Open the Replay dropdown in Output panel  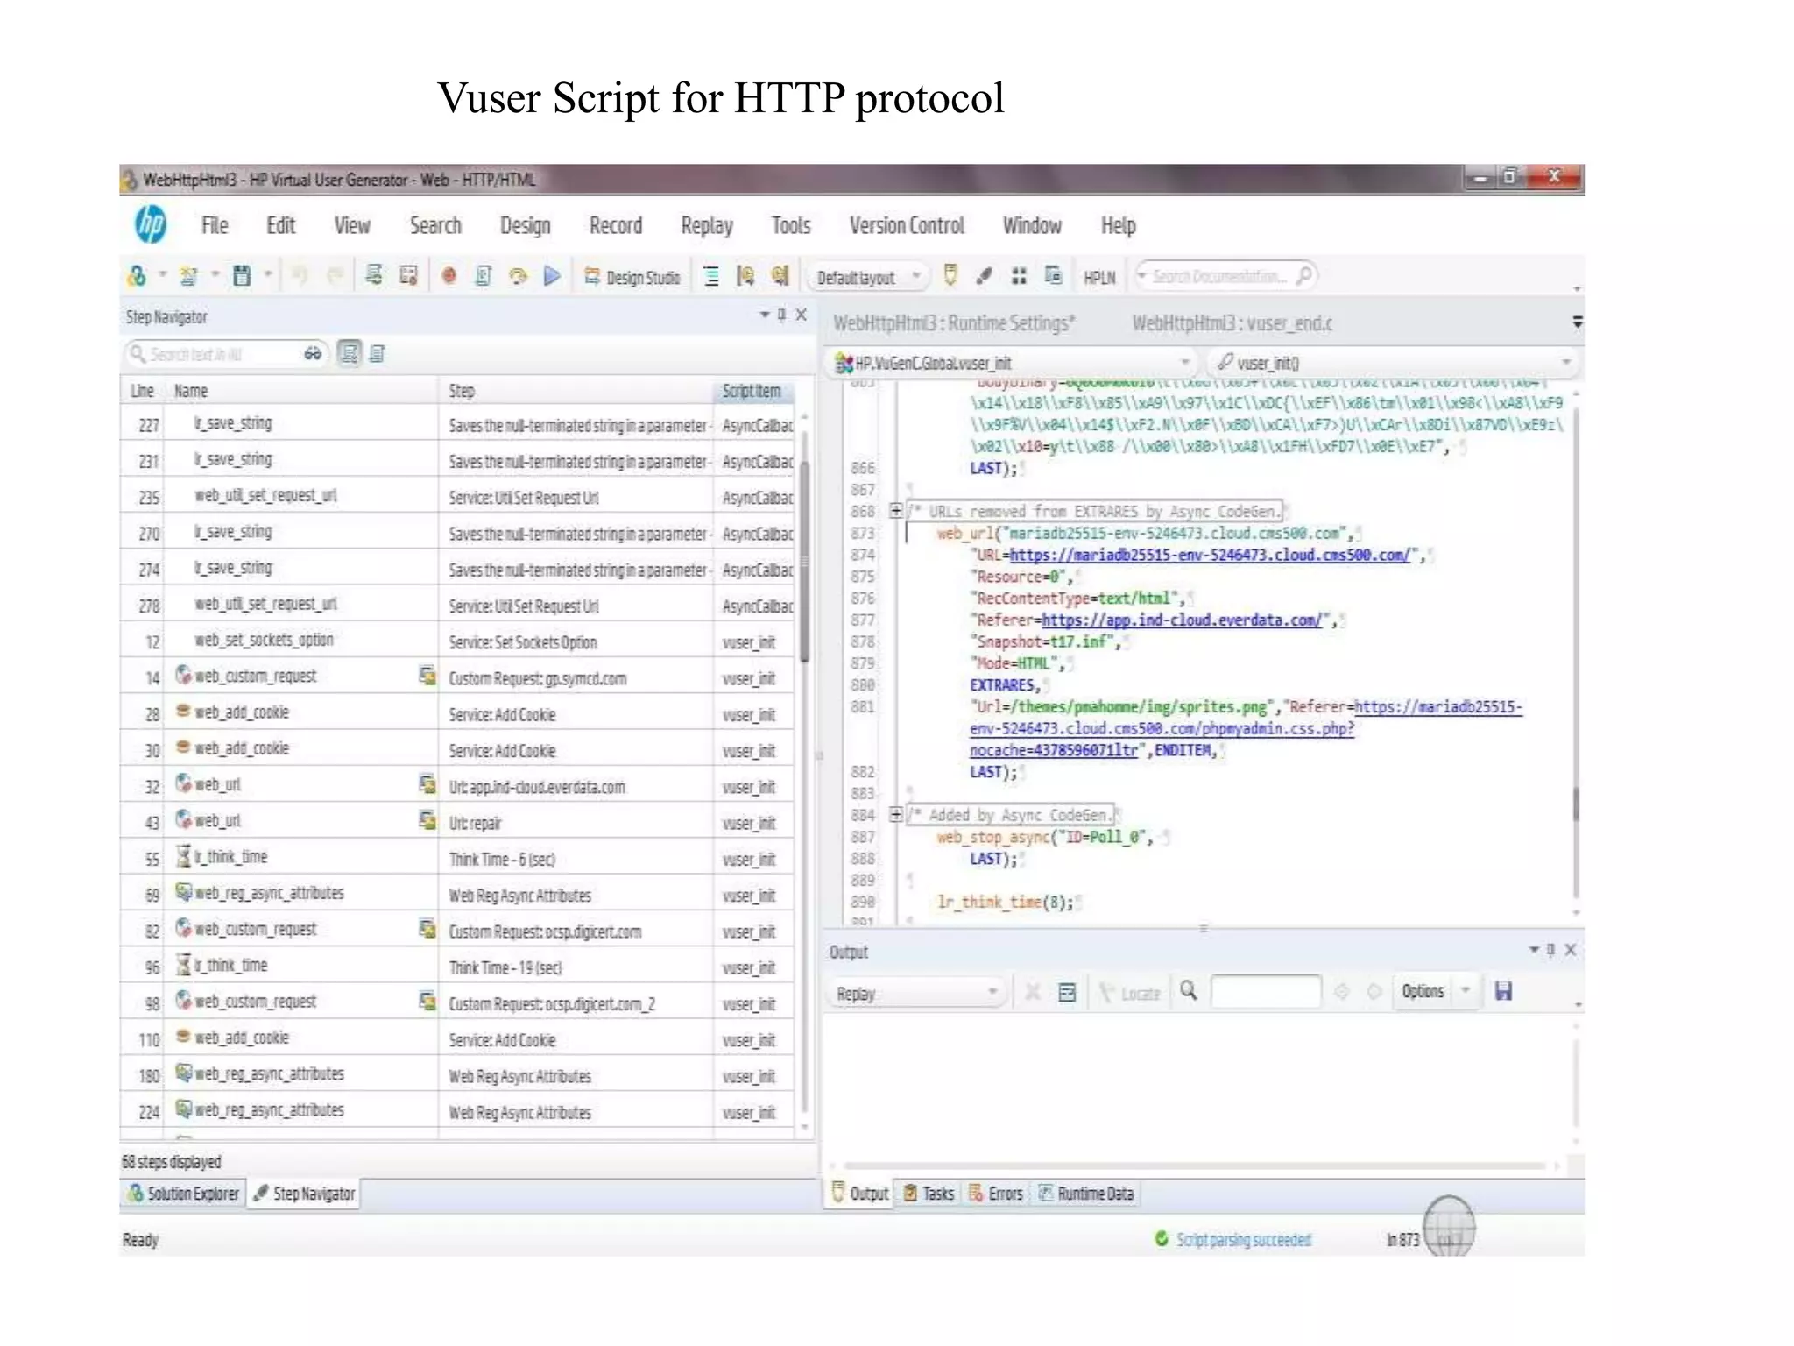(x=916, y=993)
